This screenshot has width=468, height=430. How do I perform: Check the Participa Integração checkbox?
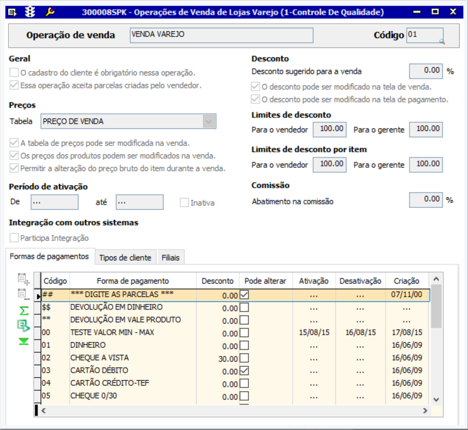click(14, 238)
